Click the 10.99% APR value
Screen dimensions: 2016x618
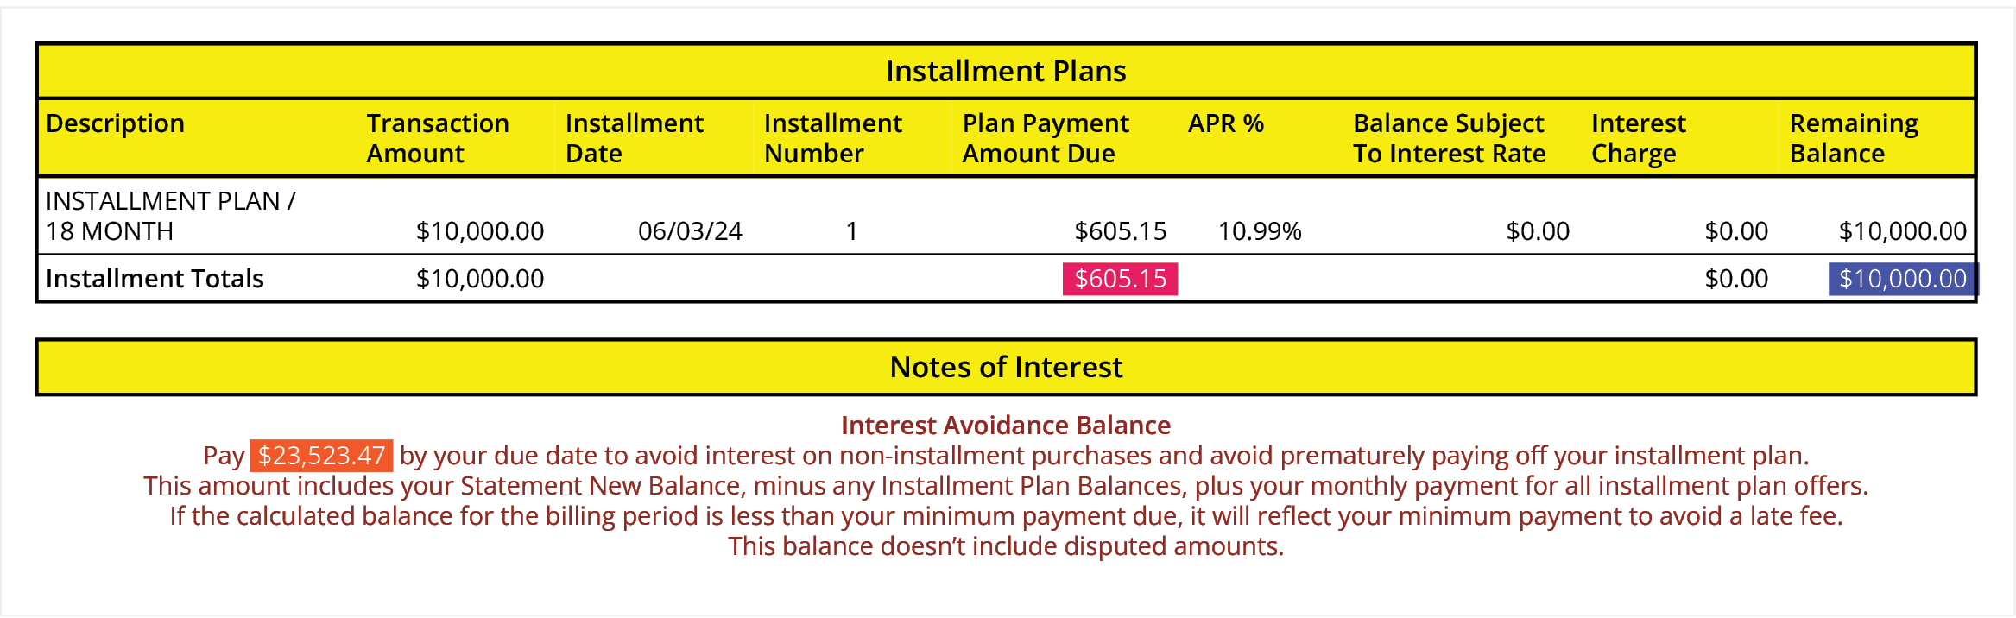[x=1260, y=231]
